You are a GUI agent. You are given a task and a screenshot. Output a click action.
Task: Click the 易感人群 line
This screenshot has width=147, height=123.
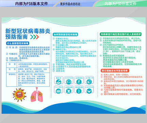coord(17,58)
